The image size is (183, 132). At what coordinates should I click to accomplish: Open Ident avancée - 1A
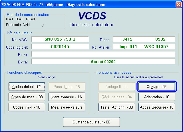point(67,97)
